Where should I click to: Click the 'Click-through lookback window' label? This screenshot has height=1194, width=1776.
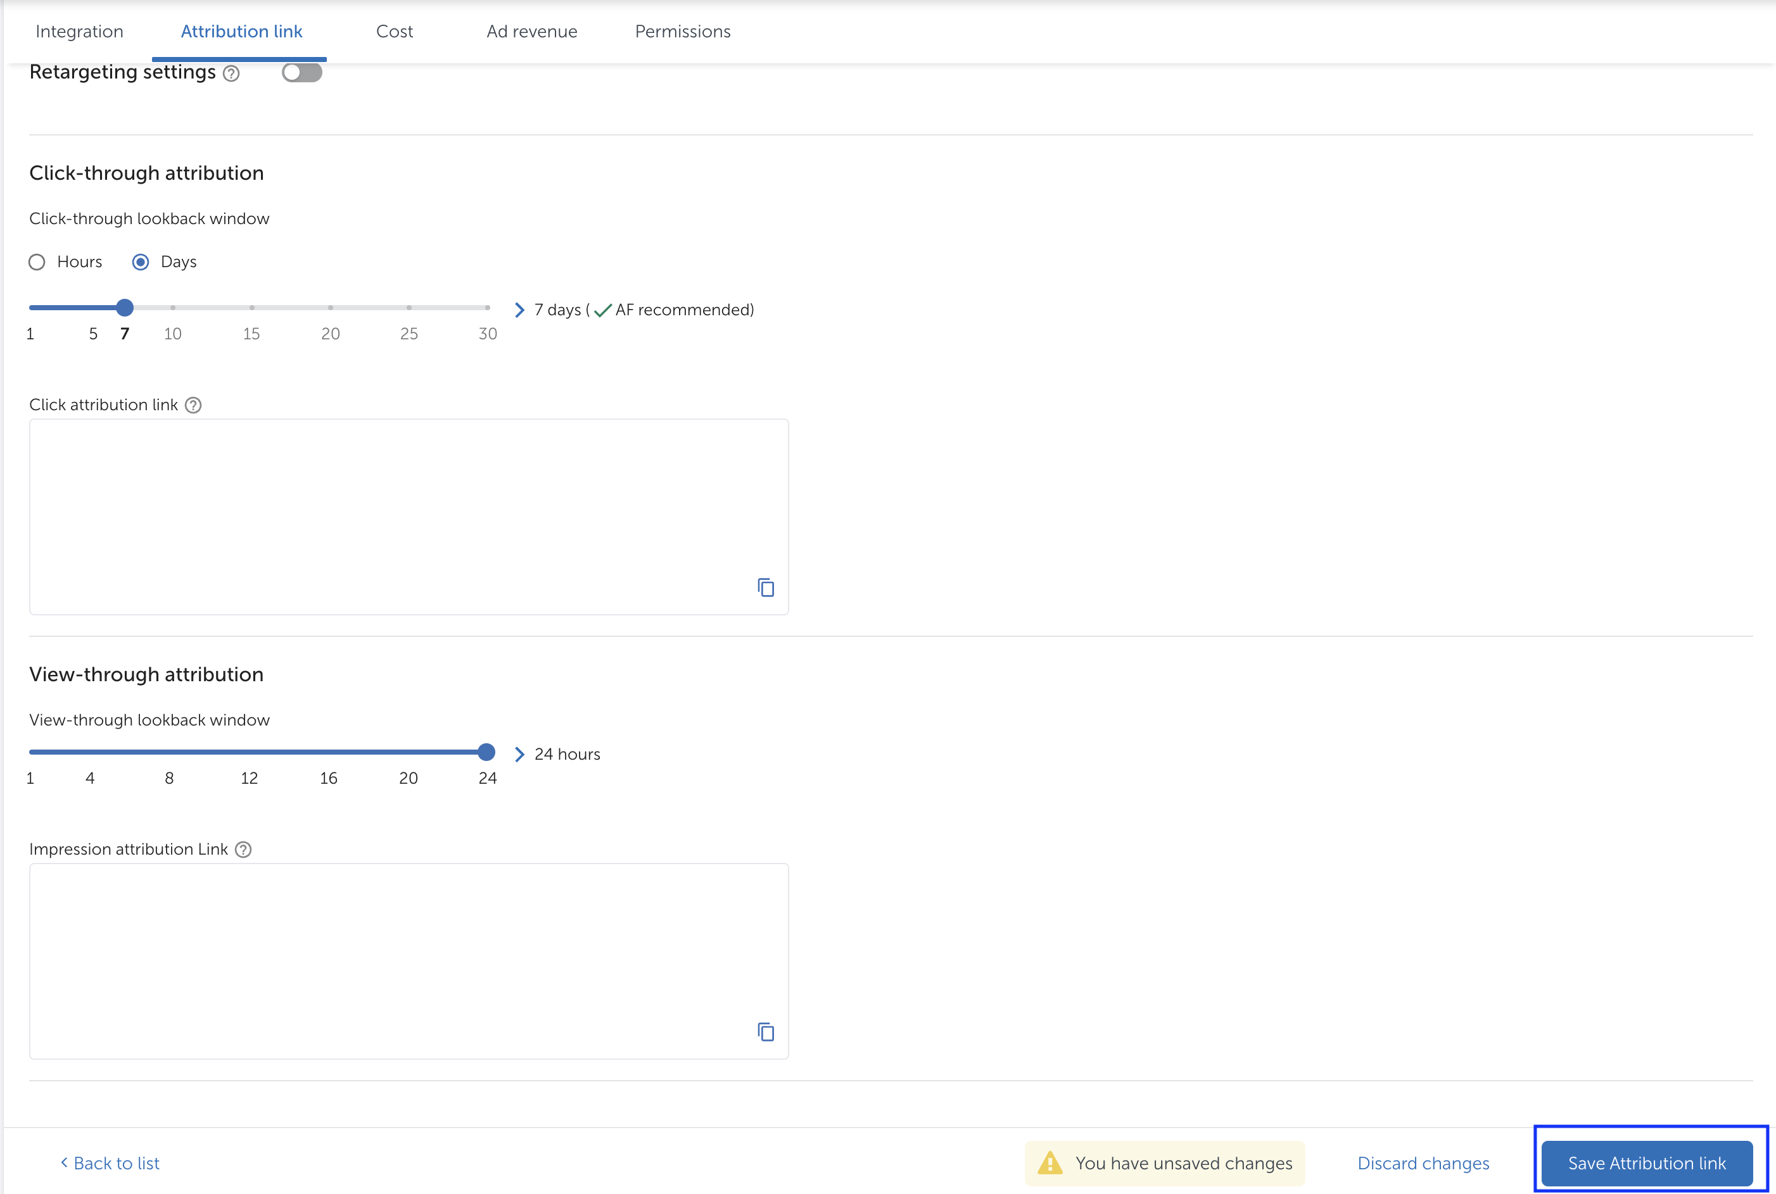(x=149, y=218)
